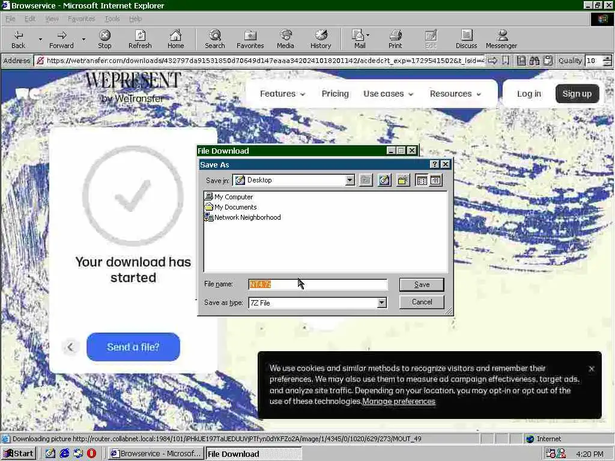Dismiss the cookie notice with the X

(592, 369)
